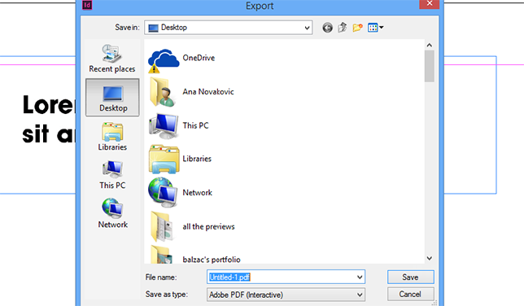The height and width of the screenshot is (306, 524).
Task: Click the scroll down arrow in file list
Action: point(430,258)
